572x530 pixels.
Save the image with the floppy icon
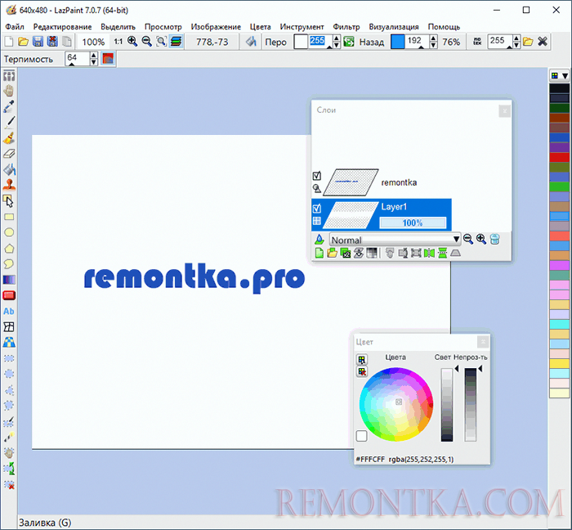click(38, 42)
